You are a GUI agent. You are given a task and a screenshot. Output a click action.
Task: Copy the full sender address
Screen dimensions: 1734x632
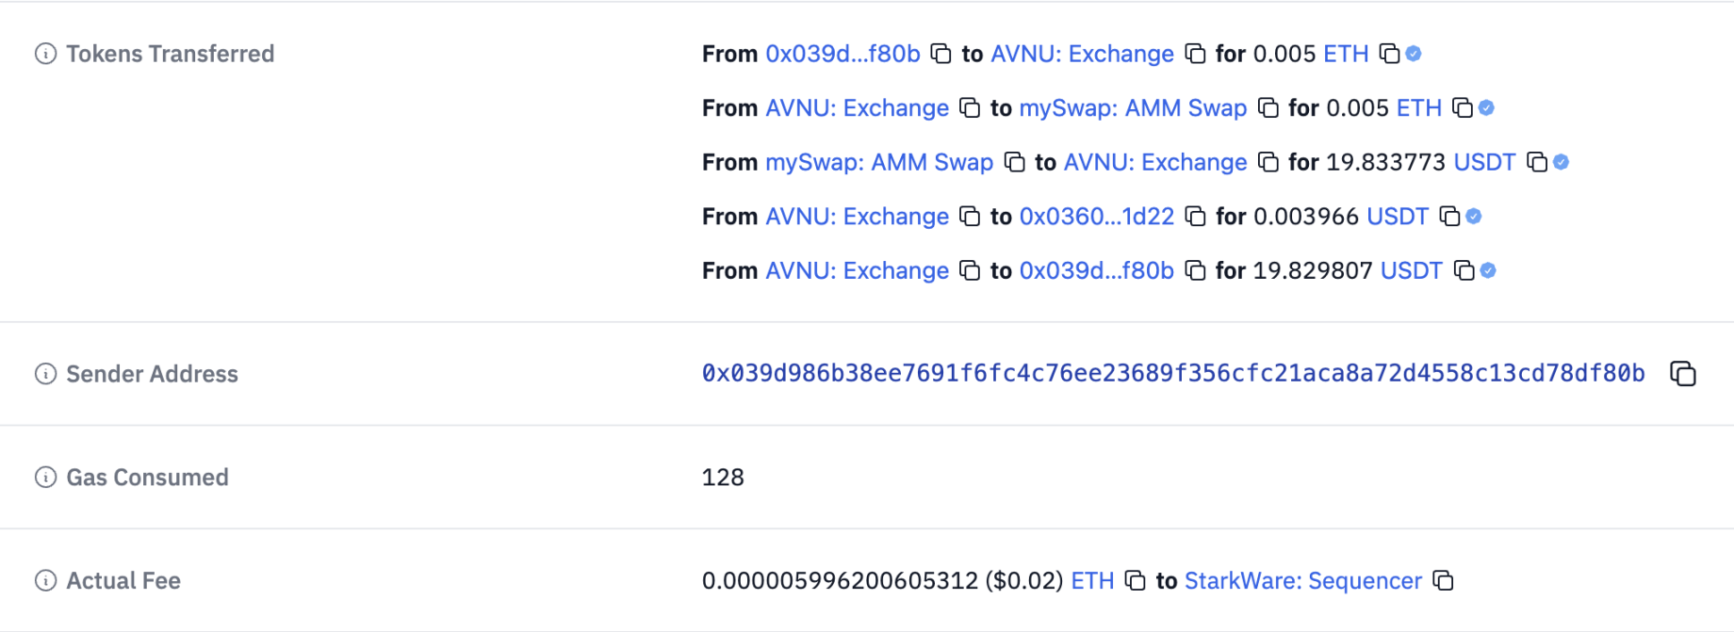click(x=1682, y=374)
